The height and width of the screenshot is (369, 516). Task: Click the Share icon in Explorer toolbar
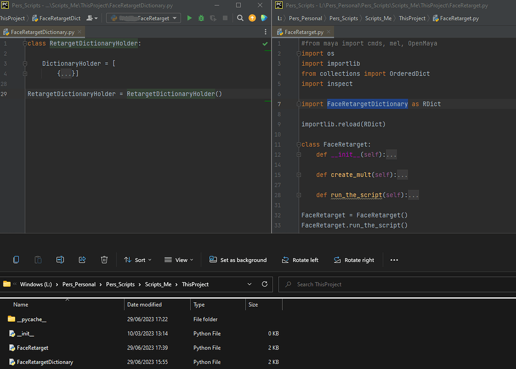[x=82, y=260]
